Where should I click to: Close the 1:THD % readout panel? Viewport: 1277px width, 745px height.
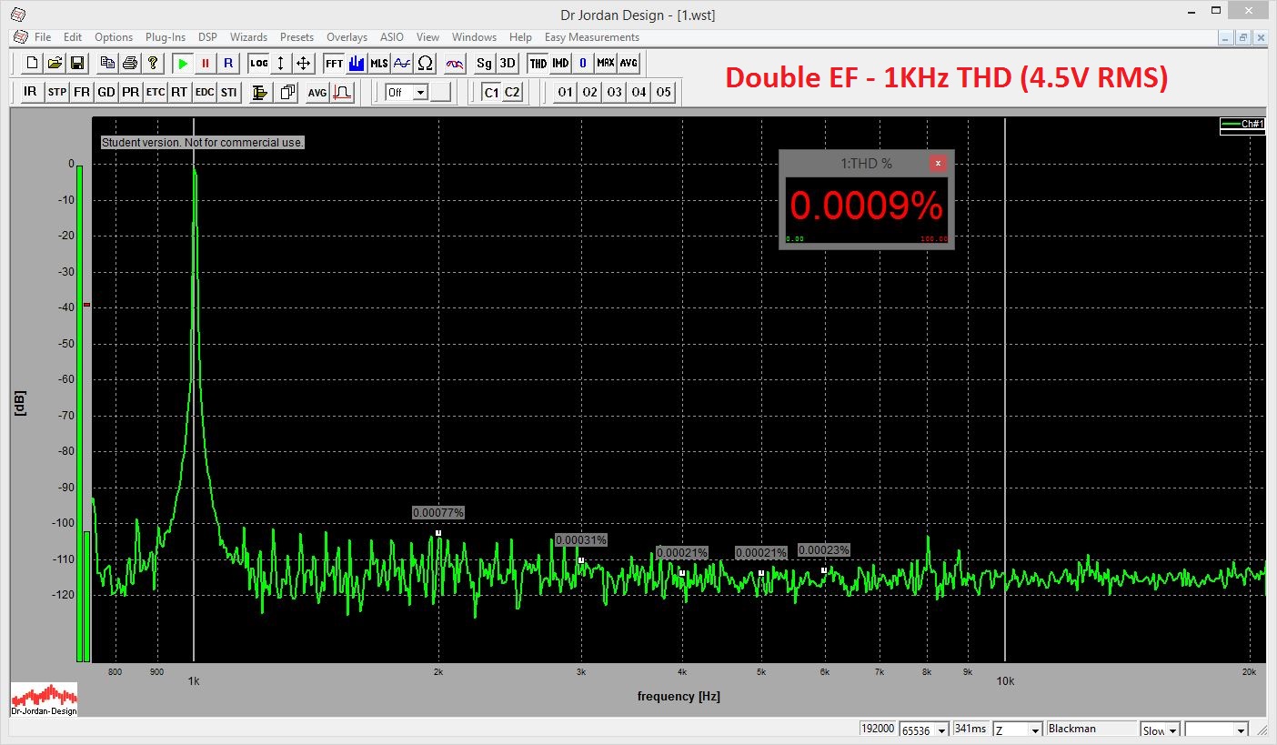[938, 163]
